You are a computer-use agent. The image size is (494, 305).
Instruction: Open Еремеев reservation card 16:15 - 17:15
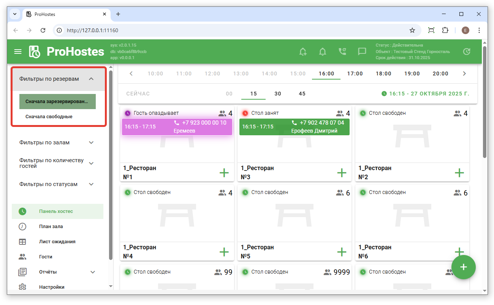tap(177, 127)
